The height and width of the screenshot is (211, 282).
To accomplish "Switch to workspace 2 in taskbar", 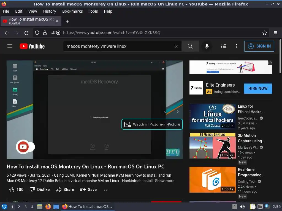I will [19, 207].
